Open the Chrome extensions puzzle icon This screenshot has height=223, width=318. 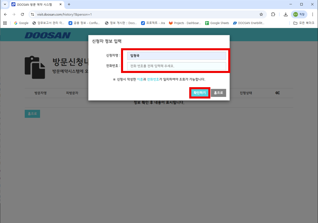pyautogui.click(x=273, y=14)
